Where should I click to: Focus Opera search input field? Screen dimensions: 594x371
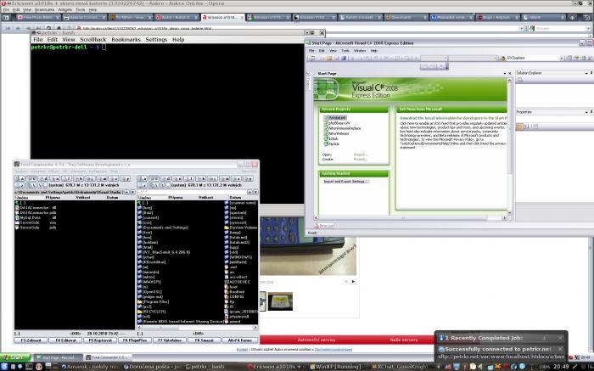point(558,28)
